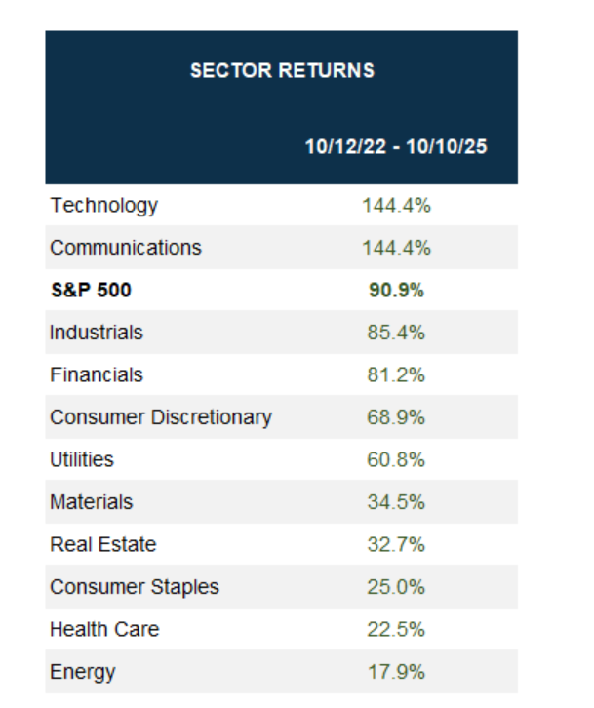Select the Materials row label
Image resolution: width=594 pixels, height=708 pixels.
click(92, 502)
